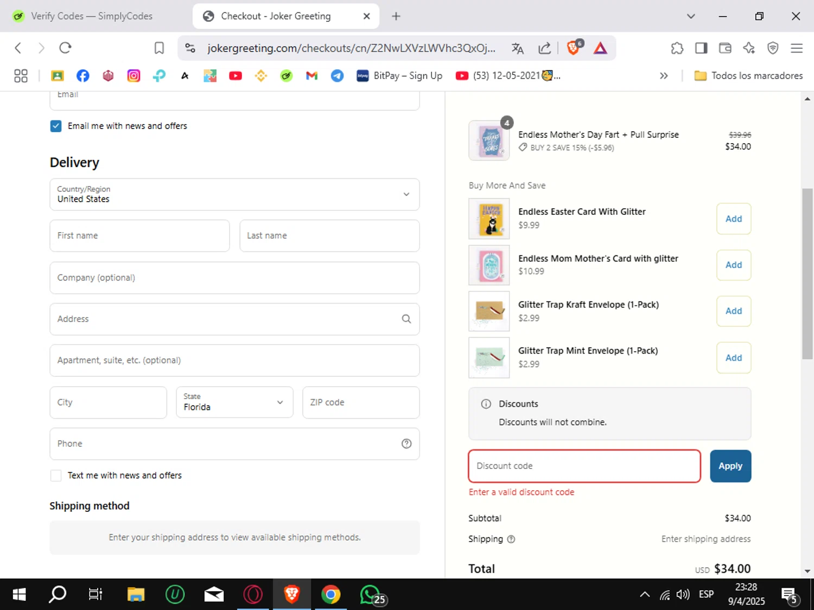
Task: Open the Windows Start menu
Action: 19,595
